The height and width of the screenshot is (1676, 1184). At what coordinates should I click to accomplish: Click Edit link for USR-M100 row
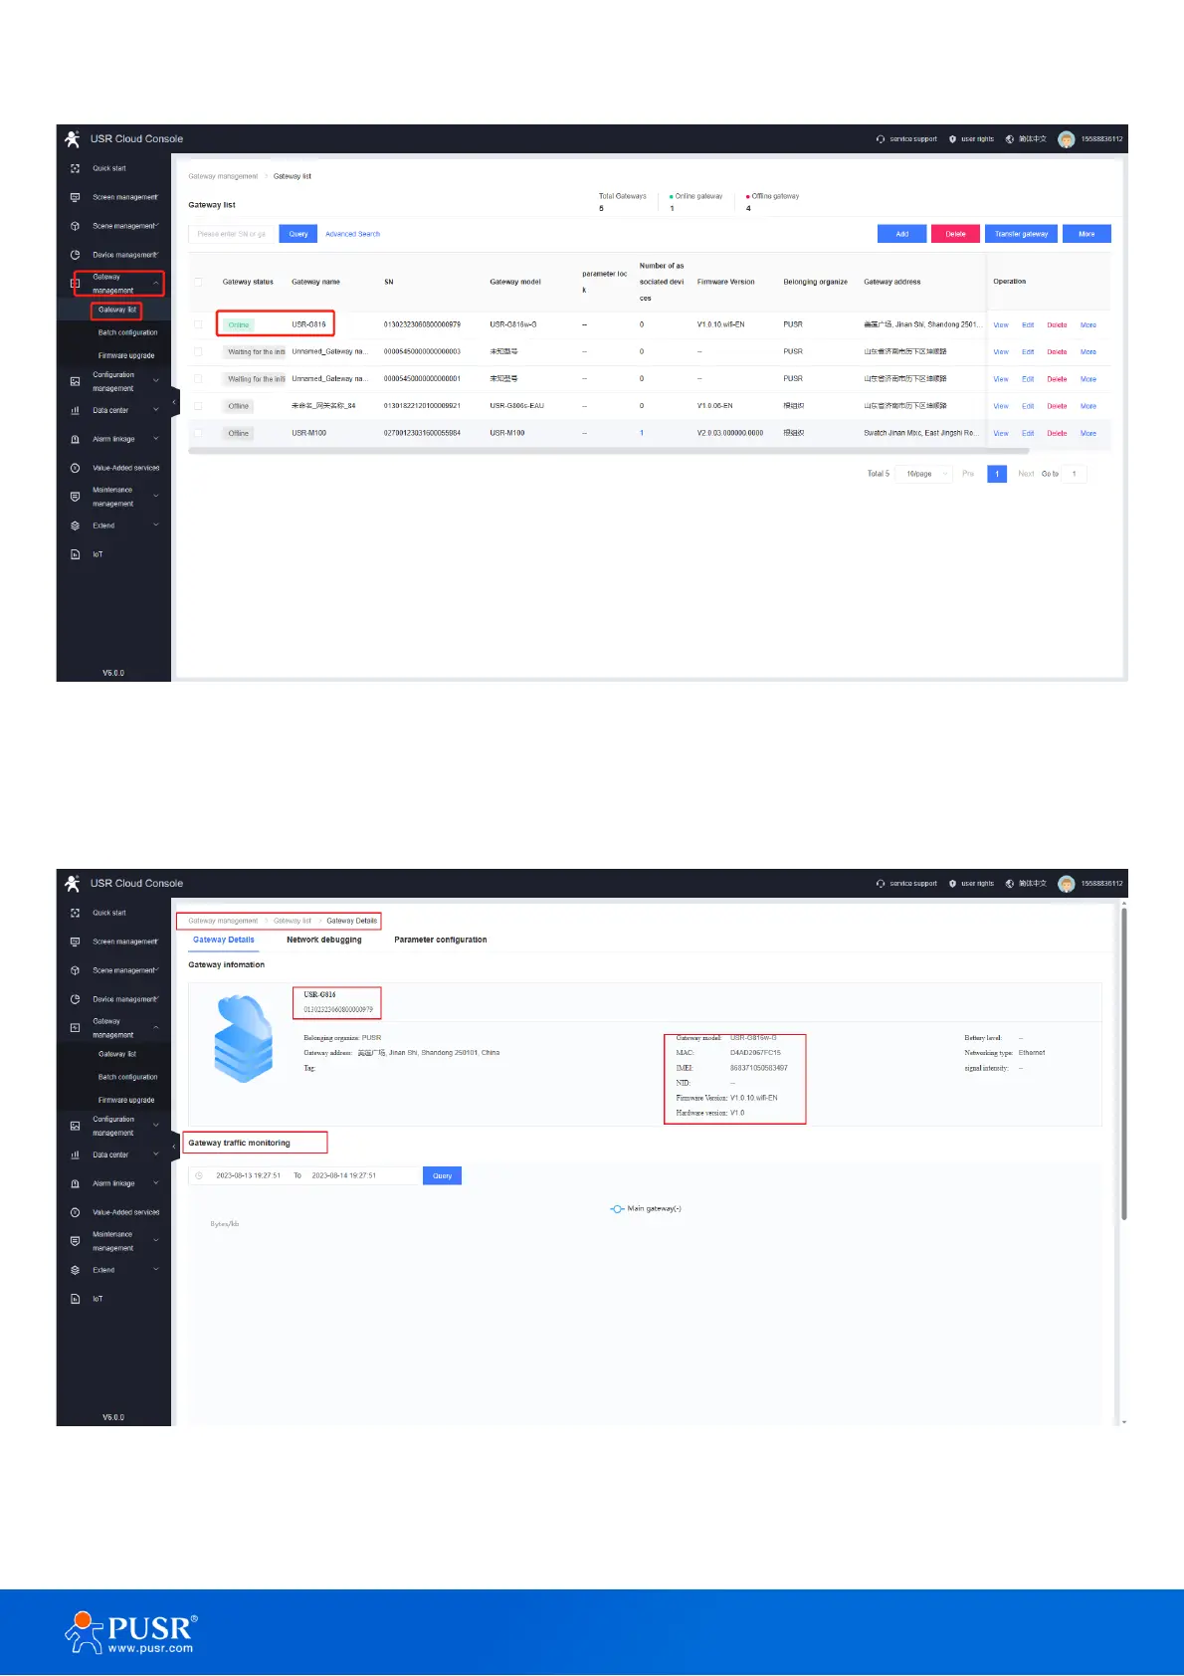tap(1028, 433)
